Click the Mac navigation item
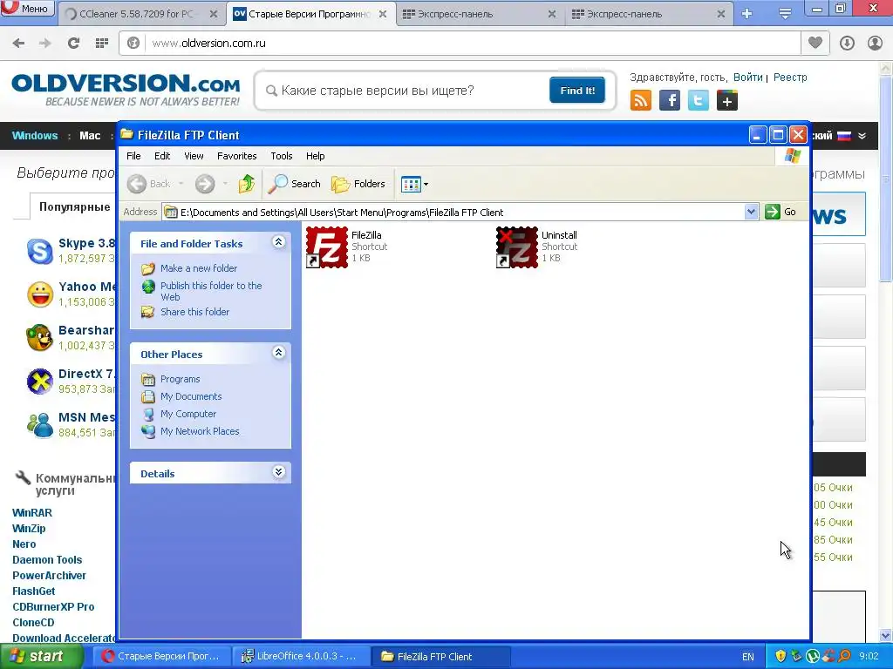 click(x=90, y=135)
